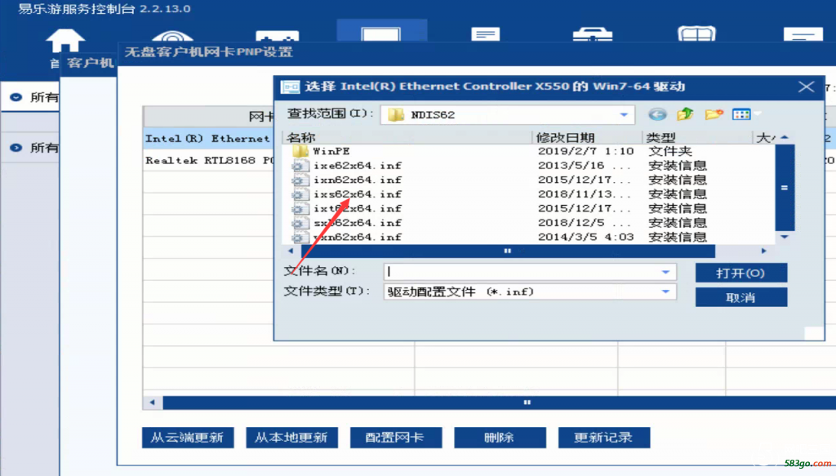The image size is (836, 476).
Task: Click 从本地更新 in PNP settings window
Action: pos(291,438)
